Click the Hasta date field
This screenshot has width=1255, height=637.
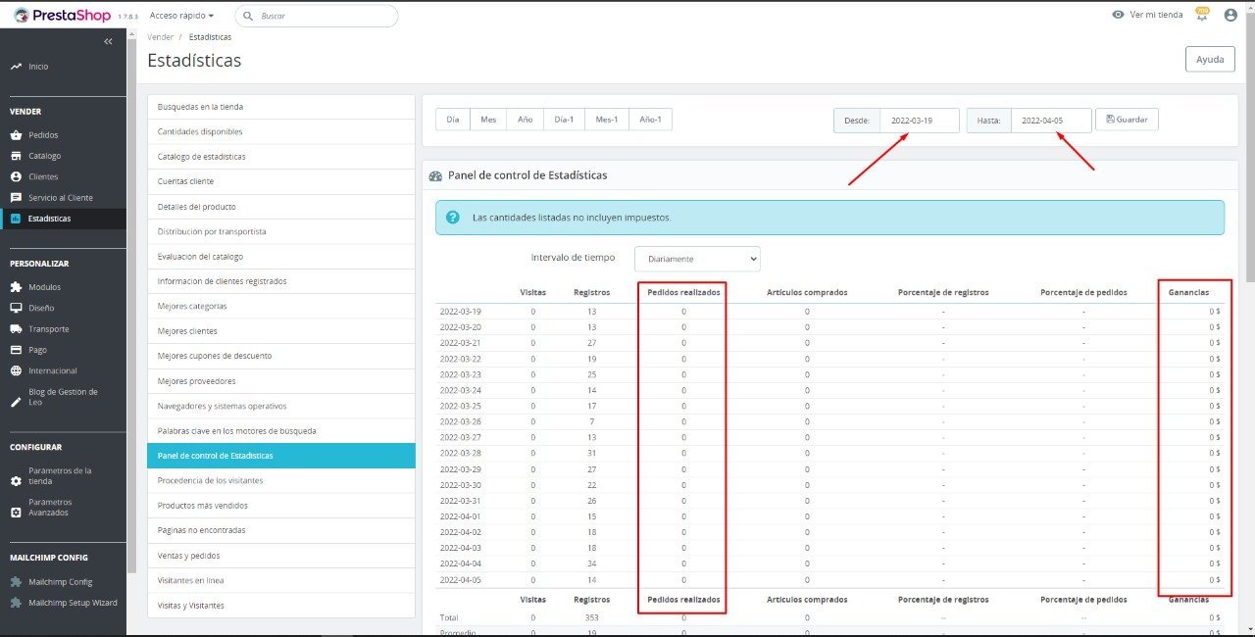coord(1051,121)
